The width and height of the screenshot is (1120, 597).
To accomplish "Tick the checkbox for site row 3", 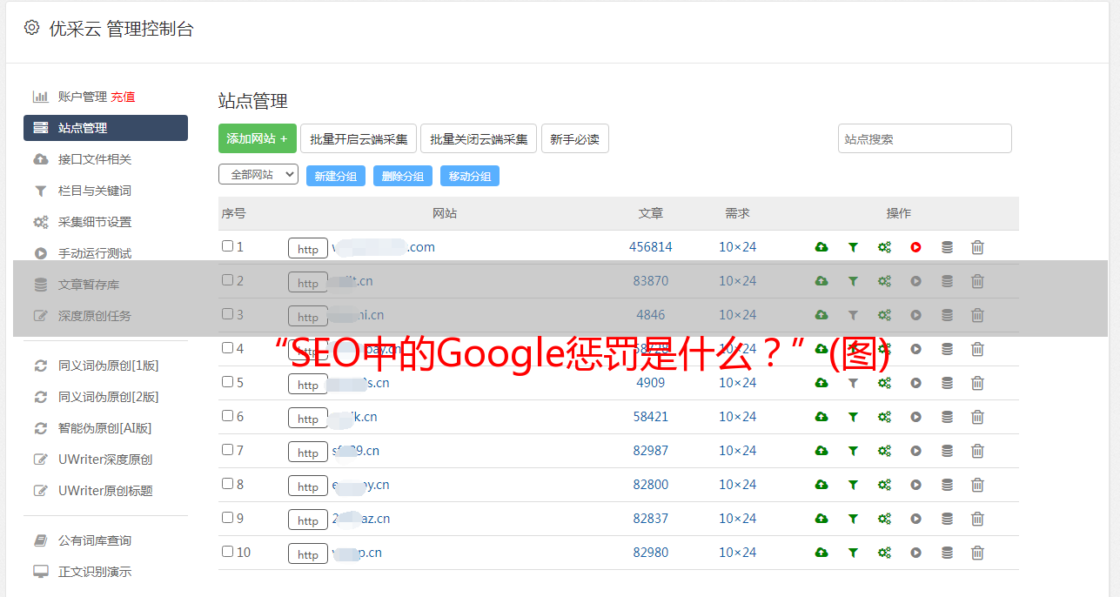I will pos(227,314).
